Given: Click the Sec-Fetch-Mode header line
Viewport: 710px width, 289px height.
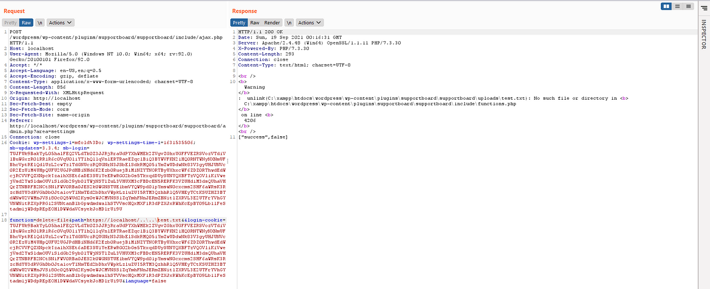Looking at the screenshot, I should (40, 109).
